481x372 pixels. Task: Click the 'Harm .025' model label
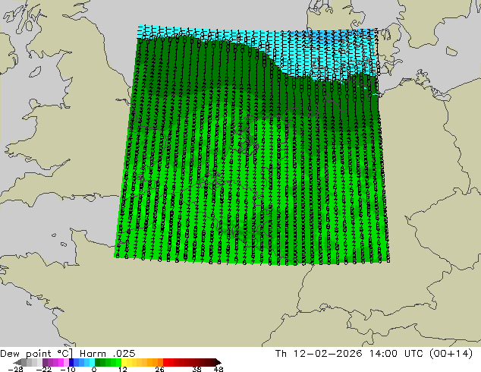[108, 354]
